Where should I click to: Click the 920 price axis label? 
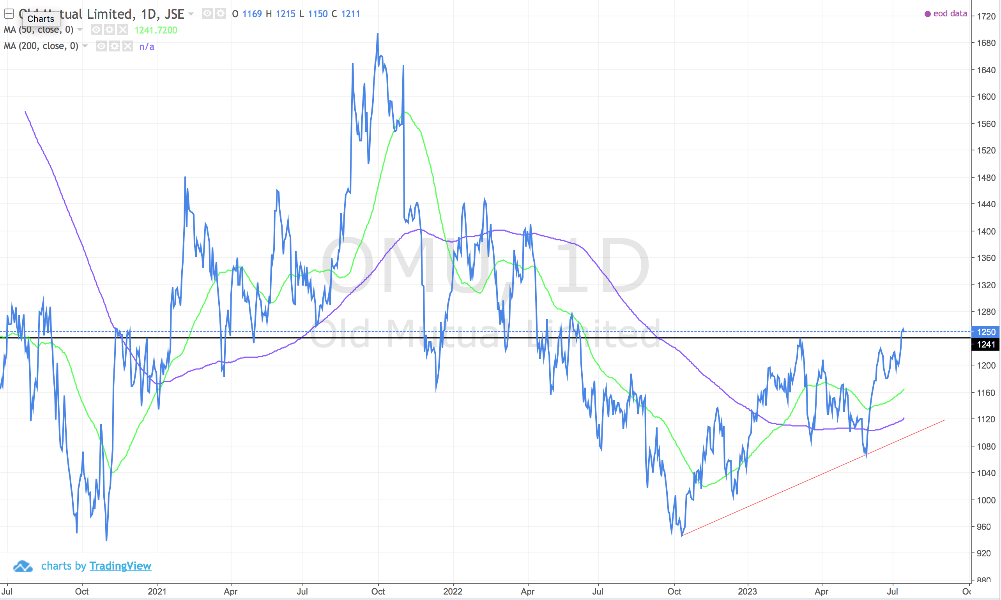coord(983,554)
